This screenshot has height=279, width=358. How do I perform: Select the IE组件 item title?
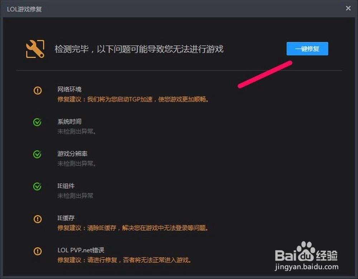point(66,186)
